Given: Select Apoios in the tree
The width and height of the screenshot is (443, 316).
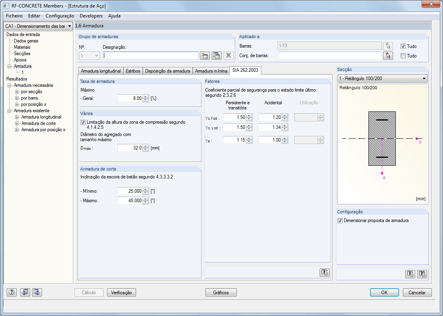Looking at the screenshot, I should pos(20,60).
